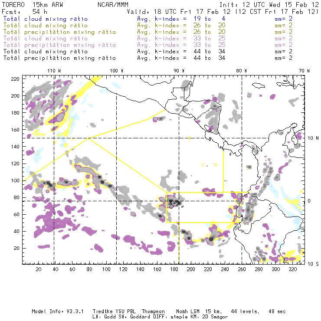Click the '80 W' longitude label
Viewport: 321px width, 321px height.
click(242, 71)
